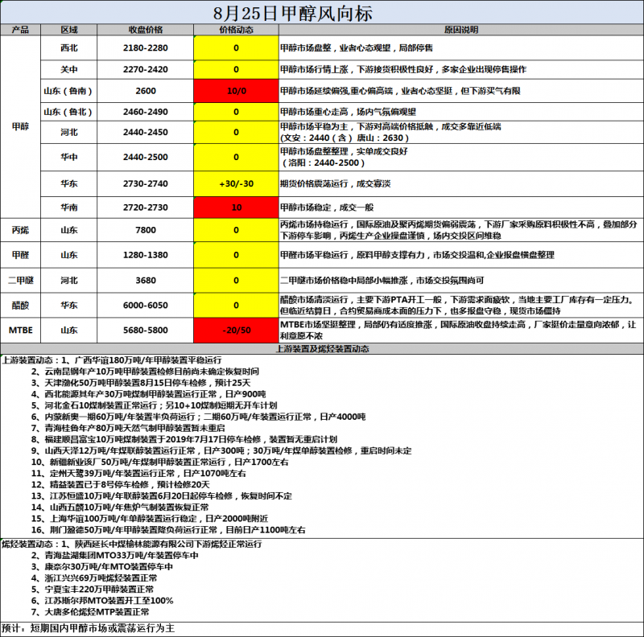Click the red -20/50 MTBE change cell

[x=236, y=330]
